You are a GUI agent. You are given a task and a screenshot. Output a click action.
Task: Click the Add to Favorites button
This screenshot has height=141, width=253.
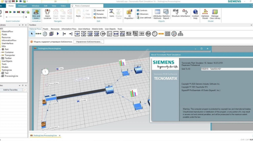(x=10, y=90)
